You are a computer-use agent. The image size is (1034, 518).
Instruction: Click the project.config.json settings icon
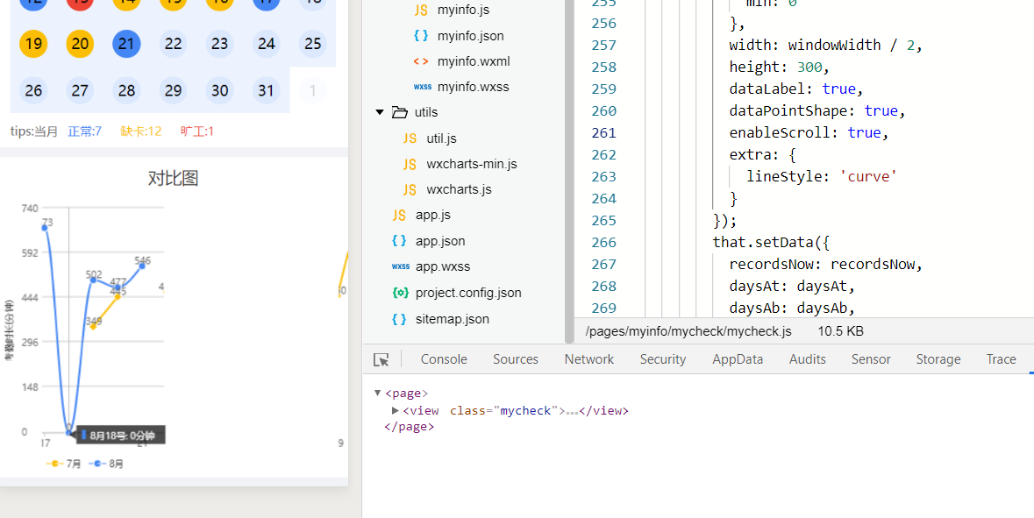(x=400, y=292)
